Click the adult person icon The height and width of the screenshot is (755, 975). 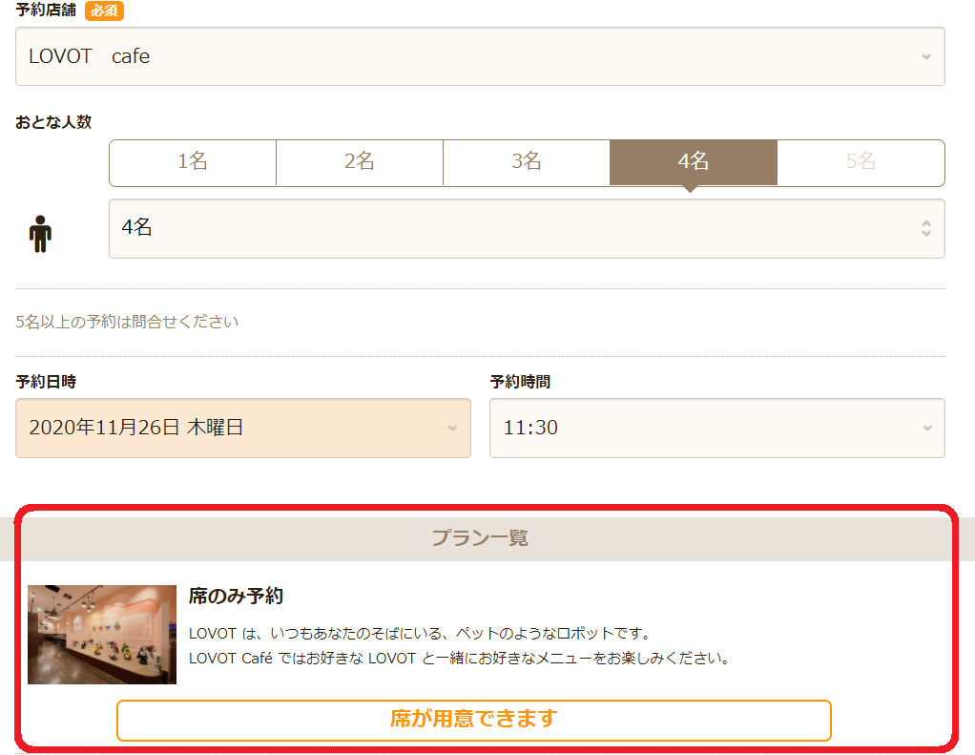tap(40, 234)
